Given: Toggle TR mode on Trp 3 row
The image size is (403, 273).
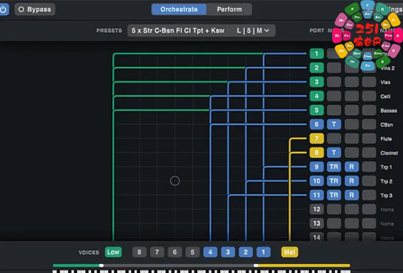Looking at the screenshot, I should 334,195.
